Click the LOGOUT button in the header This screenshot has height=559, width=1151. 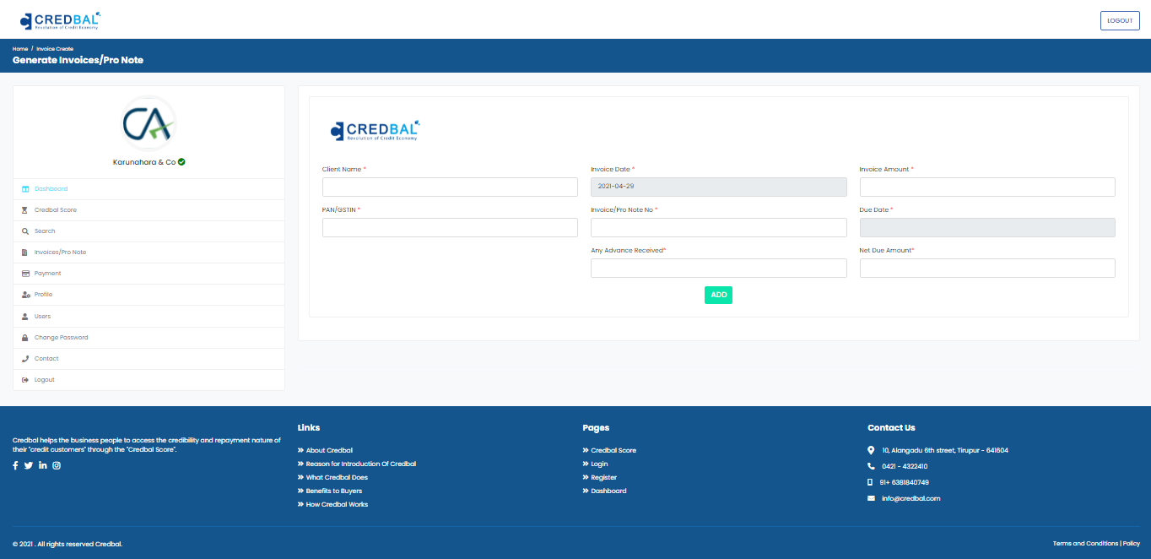(1120, 20)
